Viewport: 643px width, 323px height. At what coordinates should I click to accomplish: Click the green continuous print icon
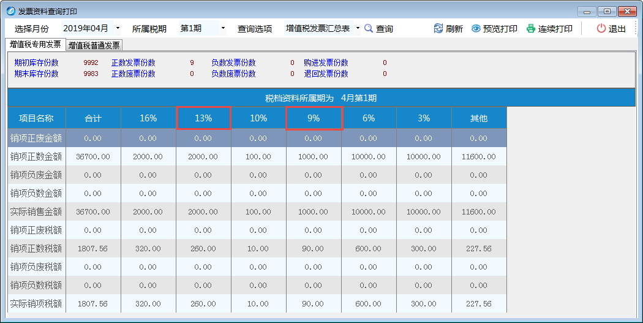click(530, 29)
